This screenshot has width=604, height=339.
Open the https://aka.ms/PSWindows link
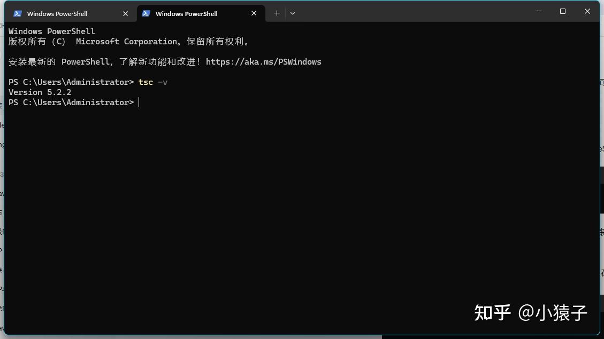(x=264, y=61)
